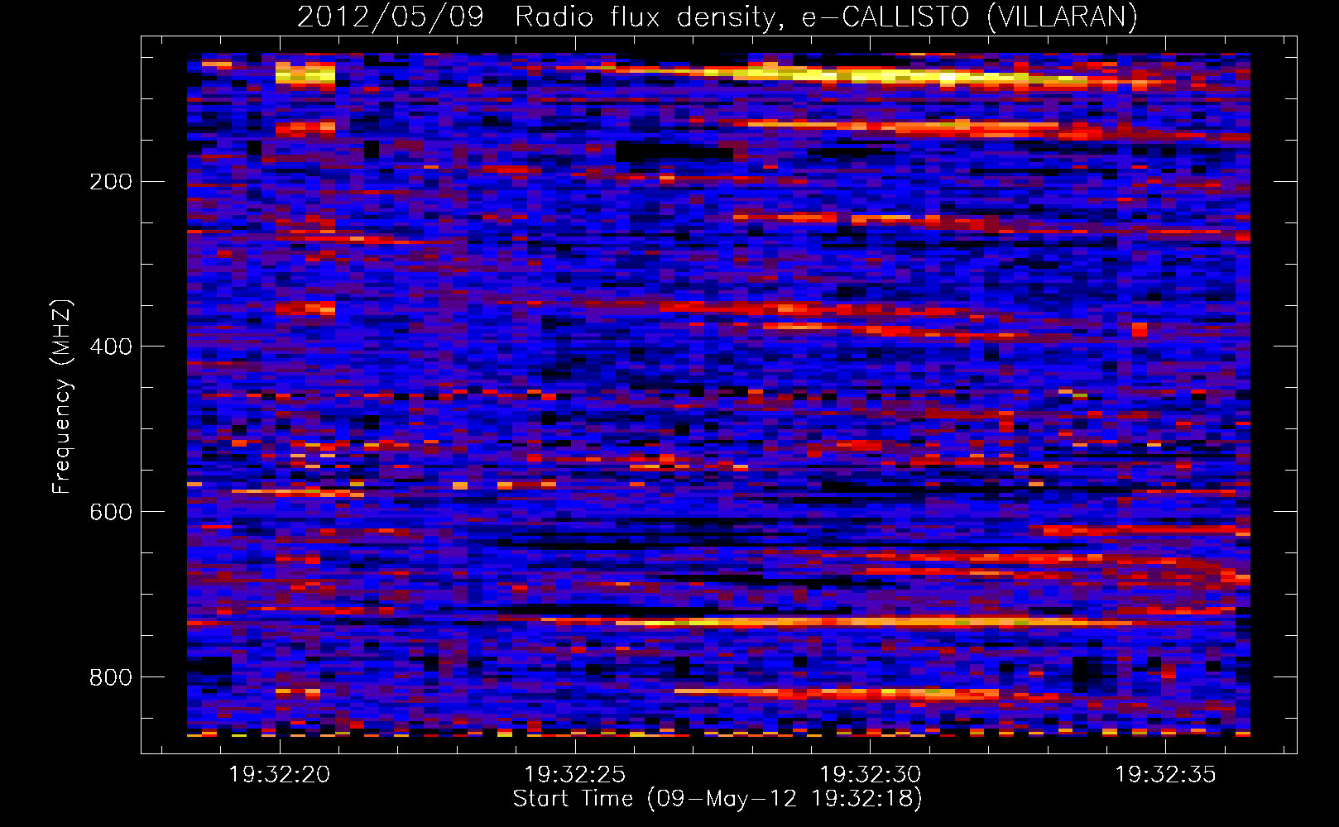The image size is (1339, 827).
Task: Click the plot title mentioning e-CALLISTO (VILLARAN)
Action: [717, 17]
